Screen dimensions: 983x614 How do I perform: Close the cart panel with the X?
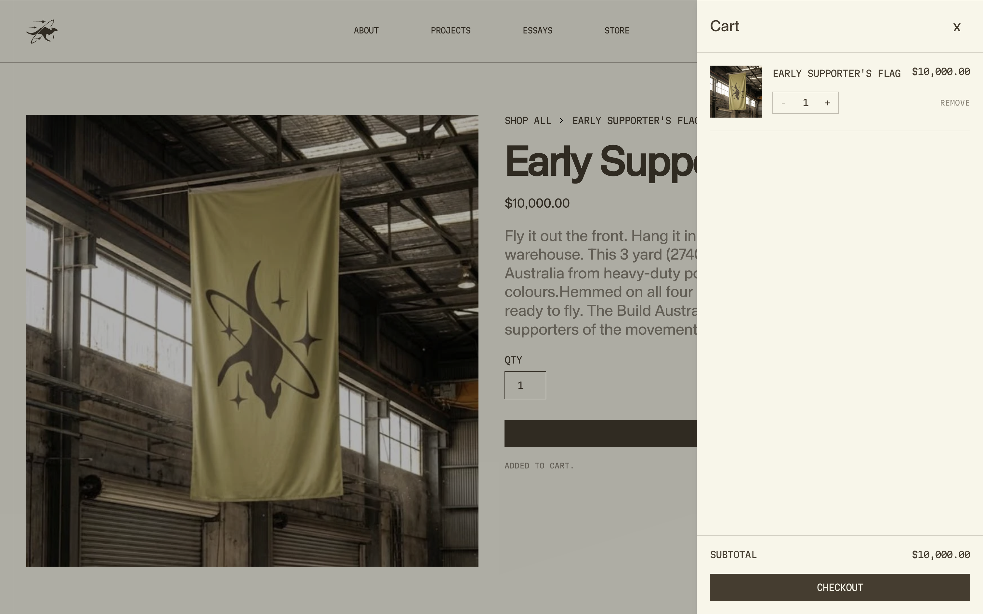[x=957, y=27]
